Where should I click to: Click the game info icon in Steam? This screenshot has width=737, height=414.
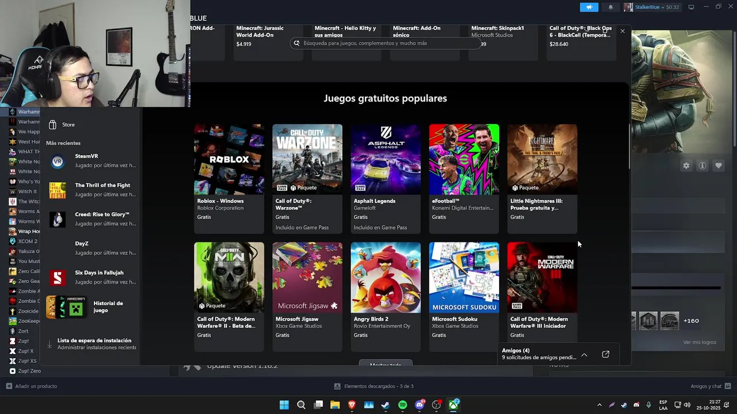click(x=702, y=166)
